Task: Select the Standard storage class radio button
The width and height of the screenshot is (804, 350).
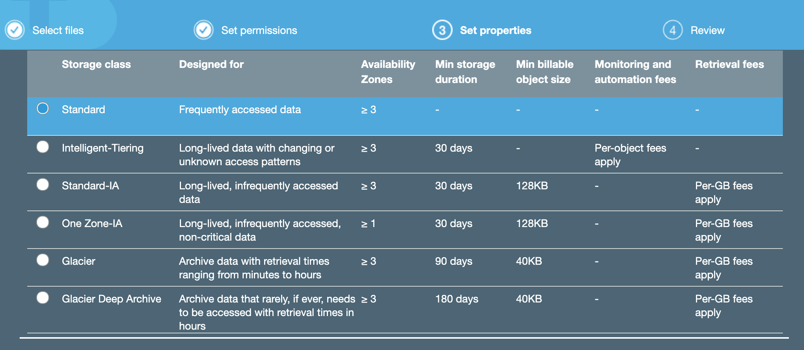Action: pos(43,109)
